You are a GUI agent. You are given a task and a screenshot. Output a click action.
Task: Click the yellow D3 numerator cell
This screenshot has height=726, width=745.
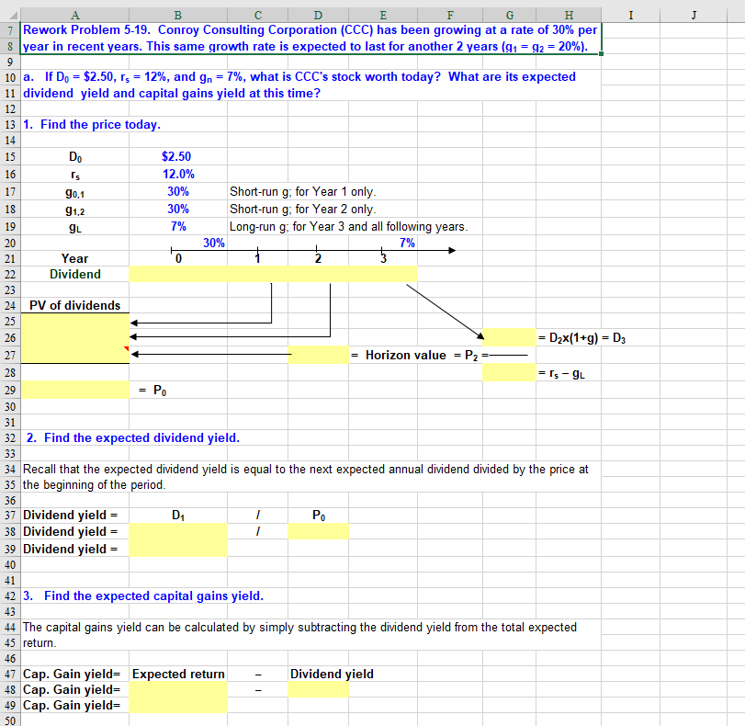[509, 337]
